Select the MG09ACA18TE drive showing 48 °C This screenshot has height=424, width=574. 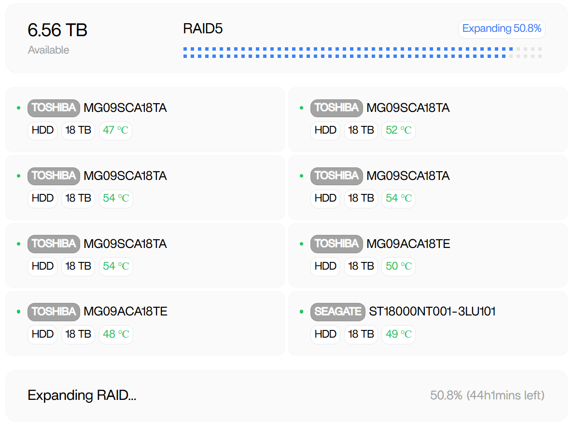tap(126, 312)
